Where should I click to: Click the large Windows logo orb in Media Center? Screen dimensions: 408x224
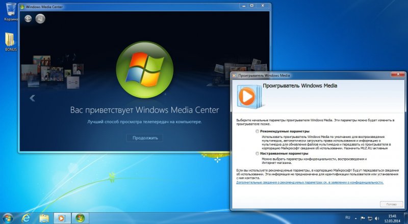(144, 70)
